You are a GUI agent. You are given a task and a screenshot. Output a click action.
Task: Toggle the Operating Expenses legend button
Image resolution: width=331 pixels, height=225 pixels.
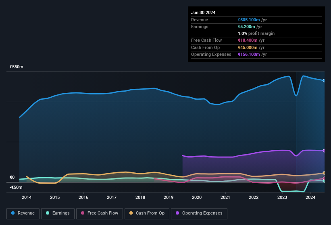pos(199,213)
